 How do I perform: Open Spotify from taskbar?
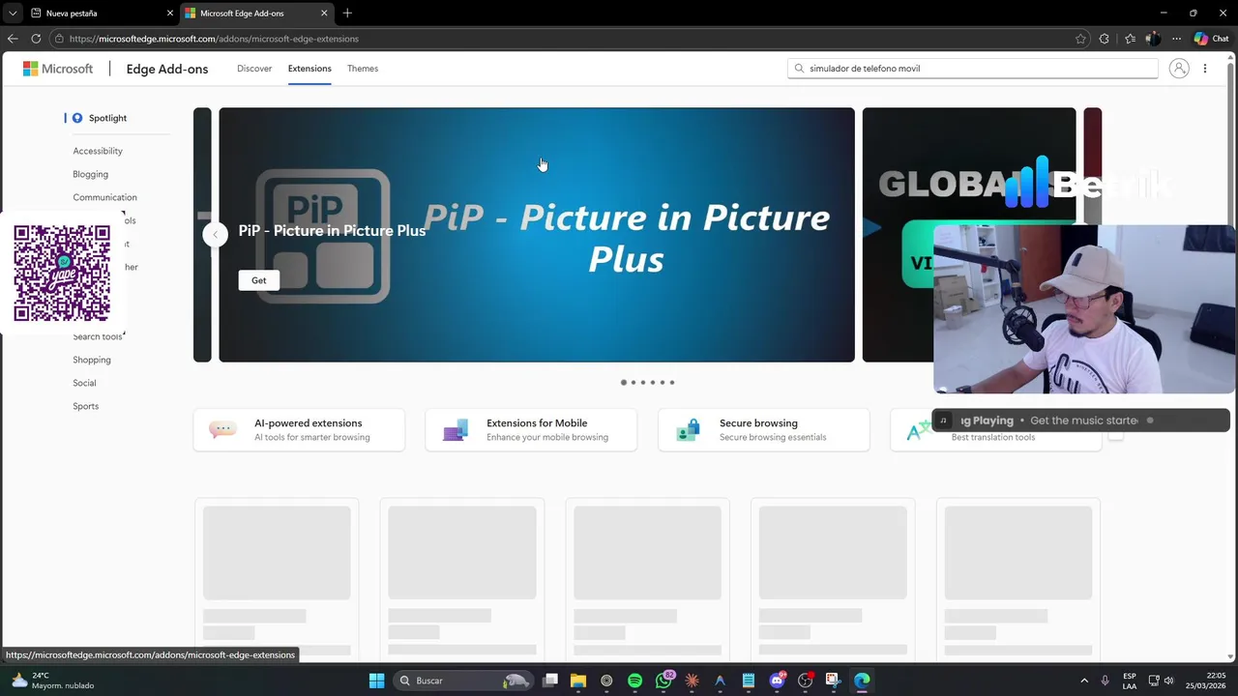(634, 681)
